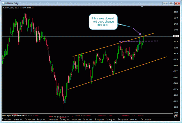Click the 57.65 price axis label

coord(176,113)
